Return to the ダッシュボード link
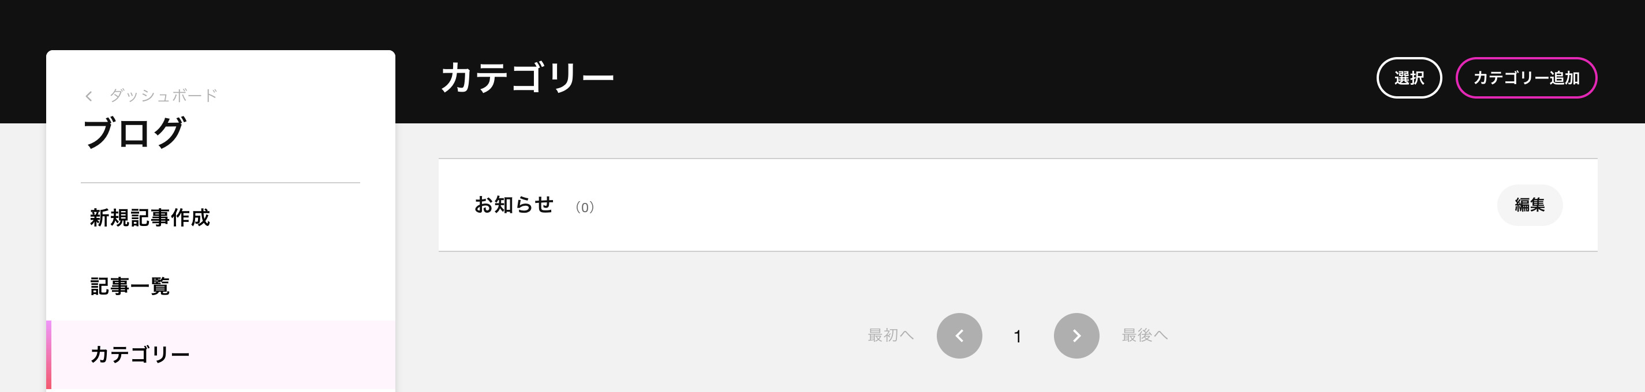Image resolution: width=1645 pixels, height=392 pixels. coord(163,96)
